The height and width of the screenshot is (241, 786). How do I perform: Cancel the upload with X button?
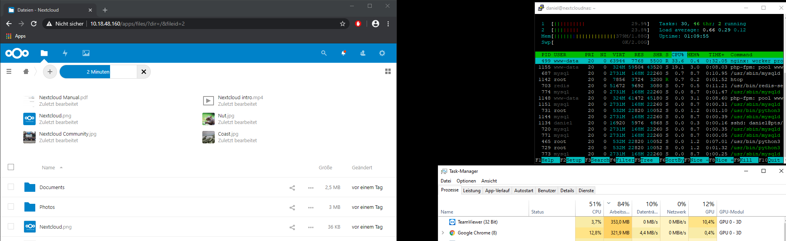point(144,72)
